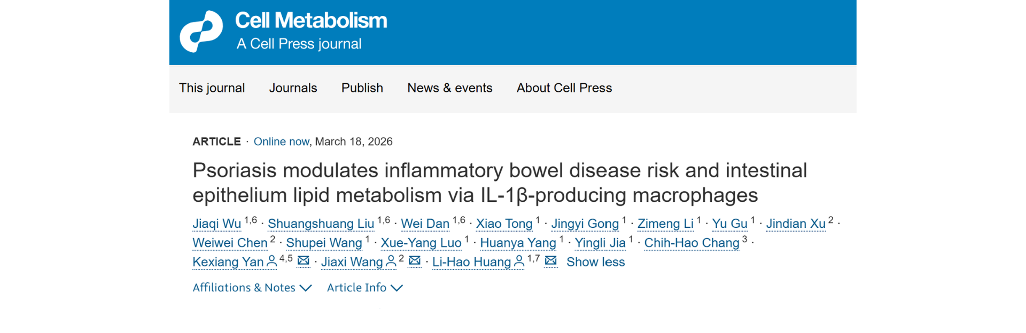Click the Cell Metabolism journal title

tap(311, 21)
